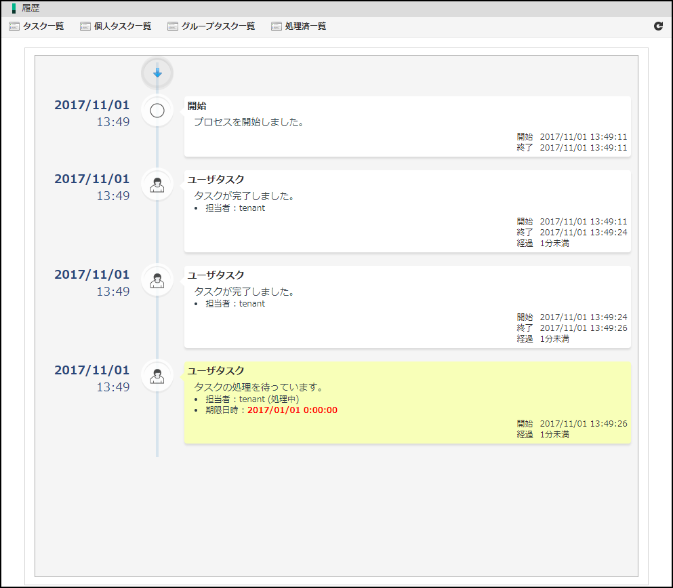Click the ユーザタスク heading in the yellow card

pyautogui.click(x=216, y=371)
